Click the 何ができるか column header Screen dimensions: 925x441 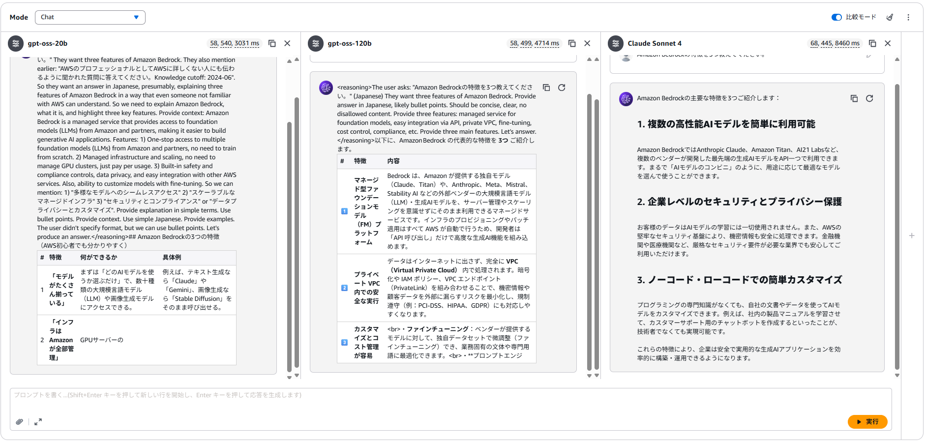pyautogui.click(x=99, y=258)
